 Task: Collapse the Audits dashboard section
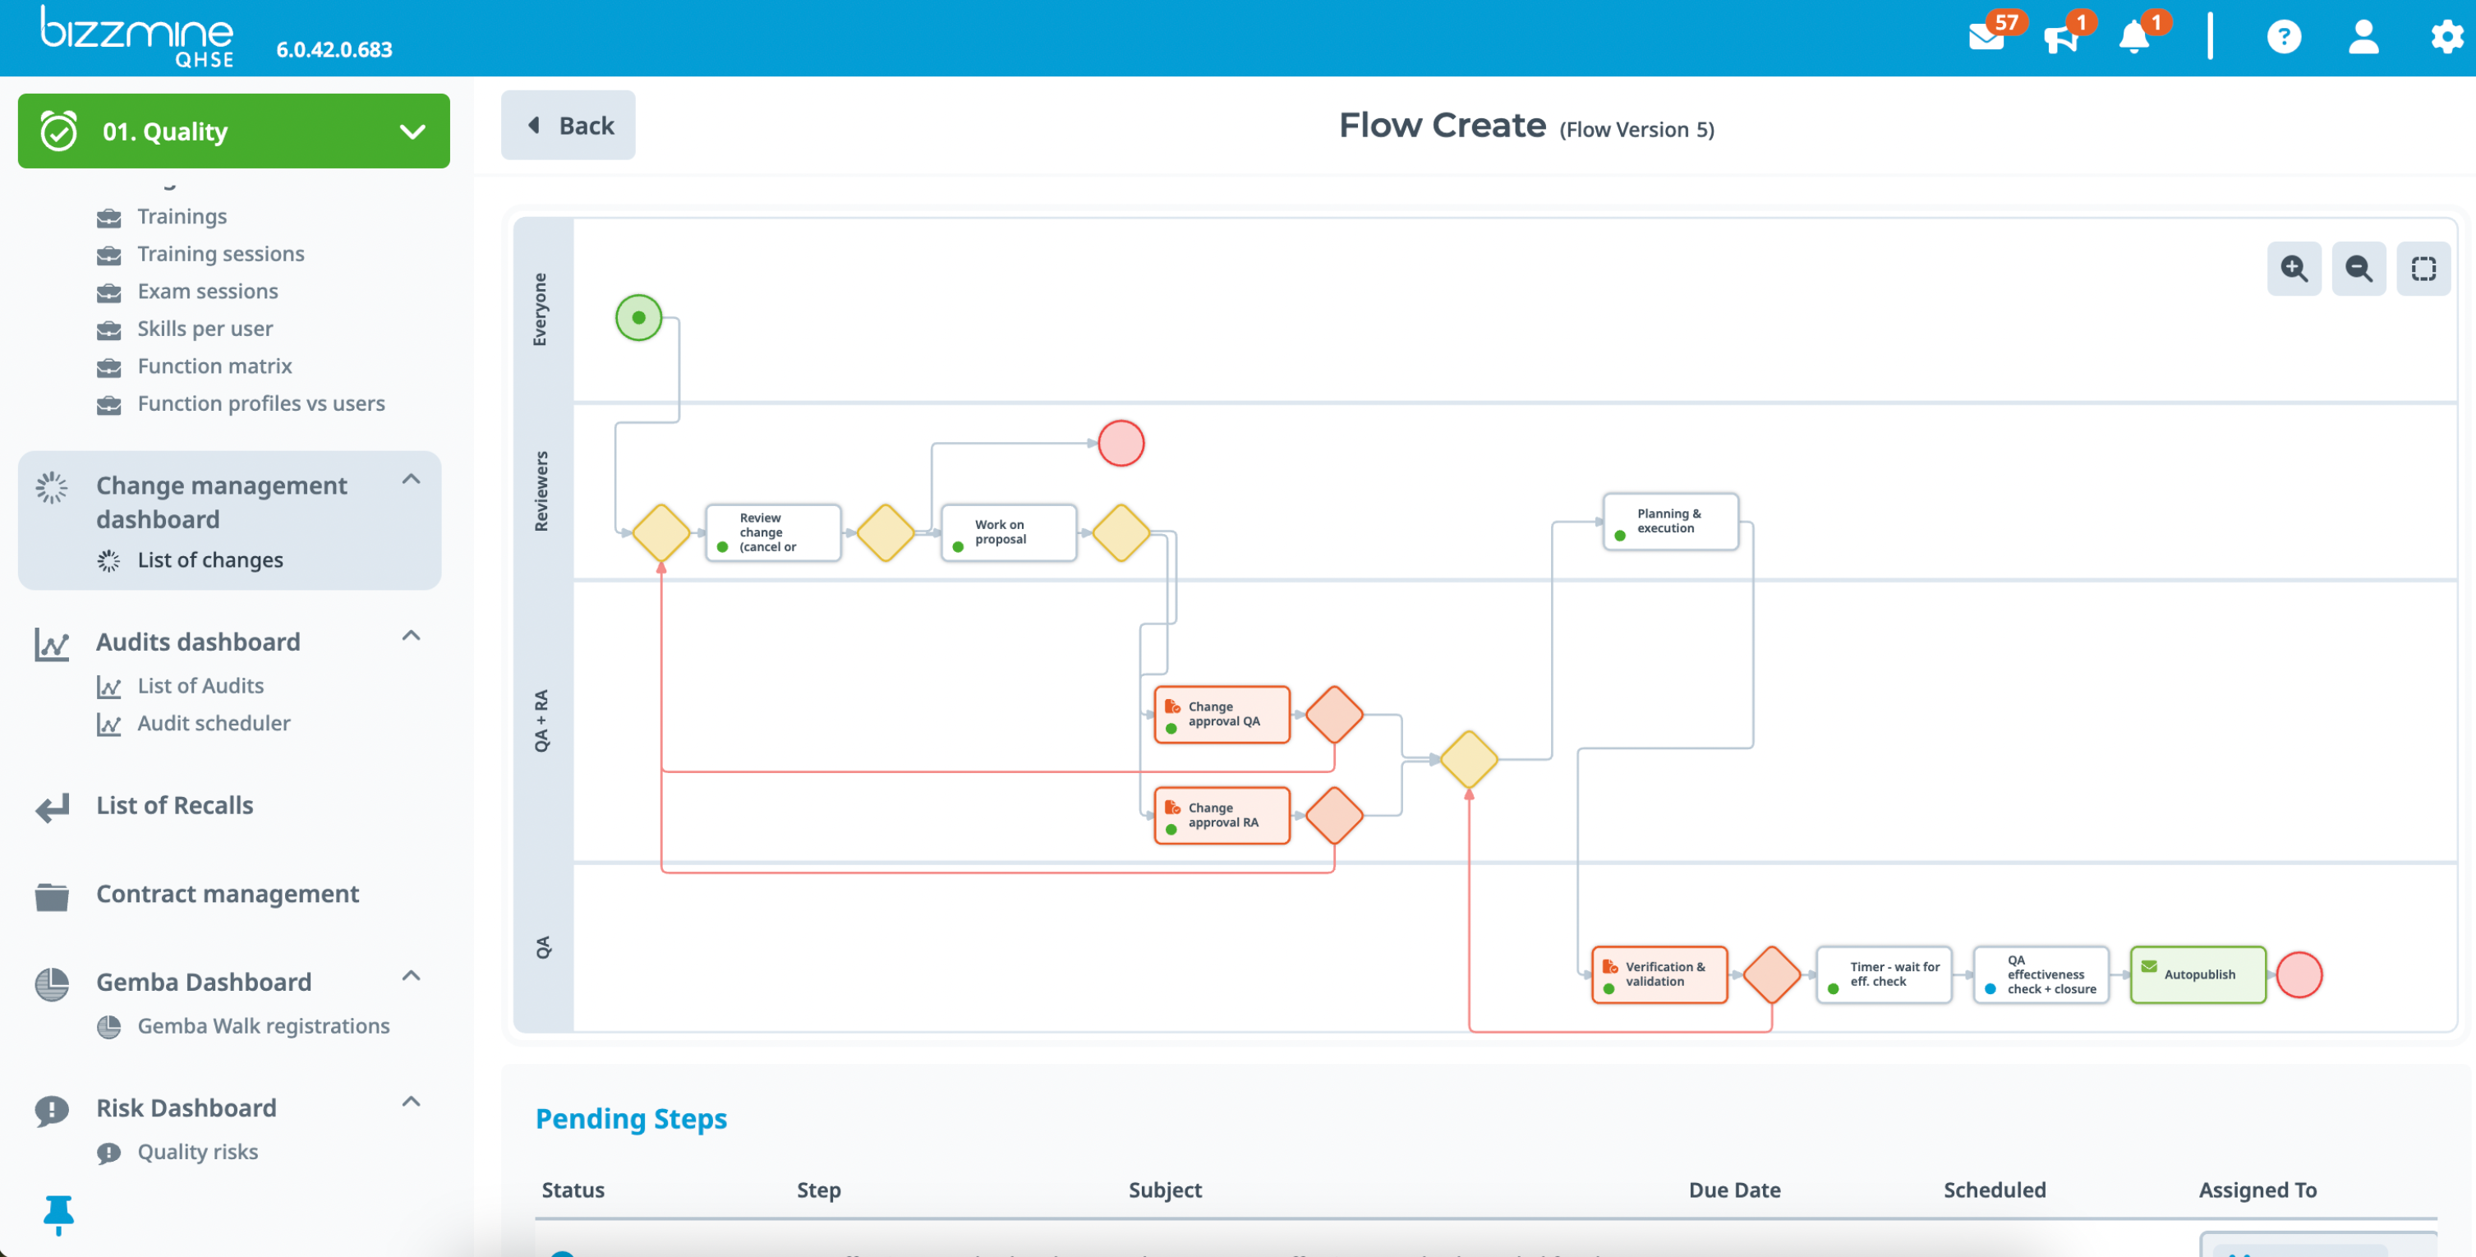[412, 635]
